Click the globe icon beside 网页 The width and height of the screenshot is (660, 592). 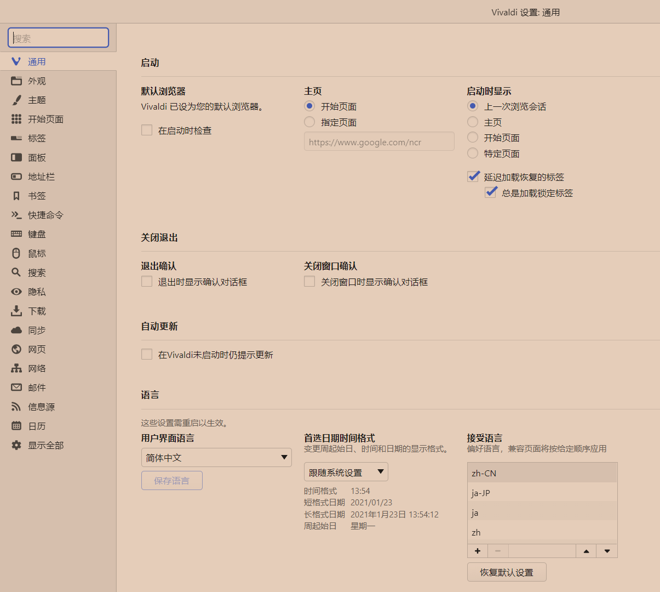click(16, 349)
